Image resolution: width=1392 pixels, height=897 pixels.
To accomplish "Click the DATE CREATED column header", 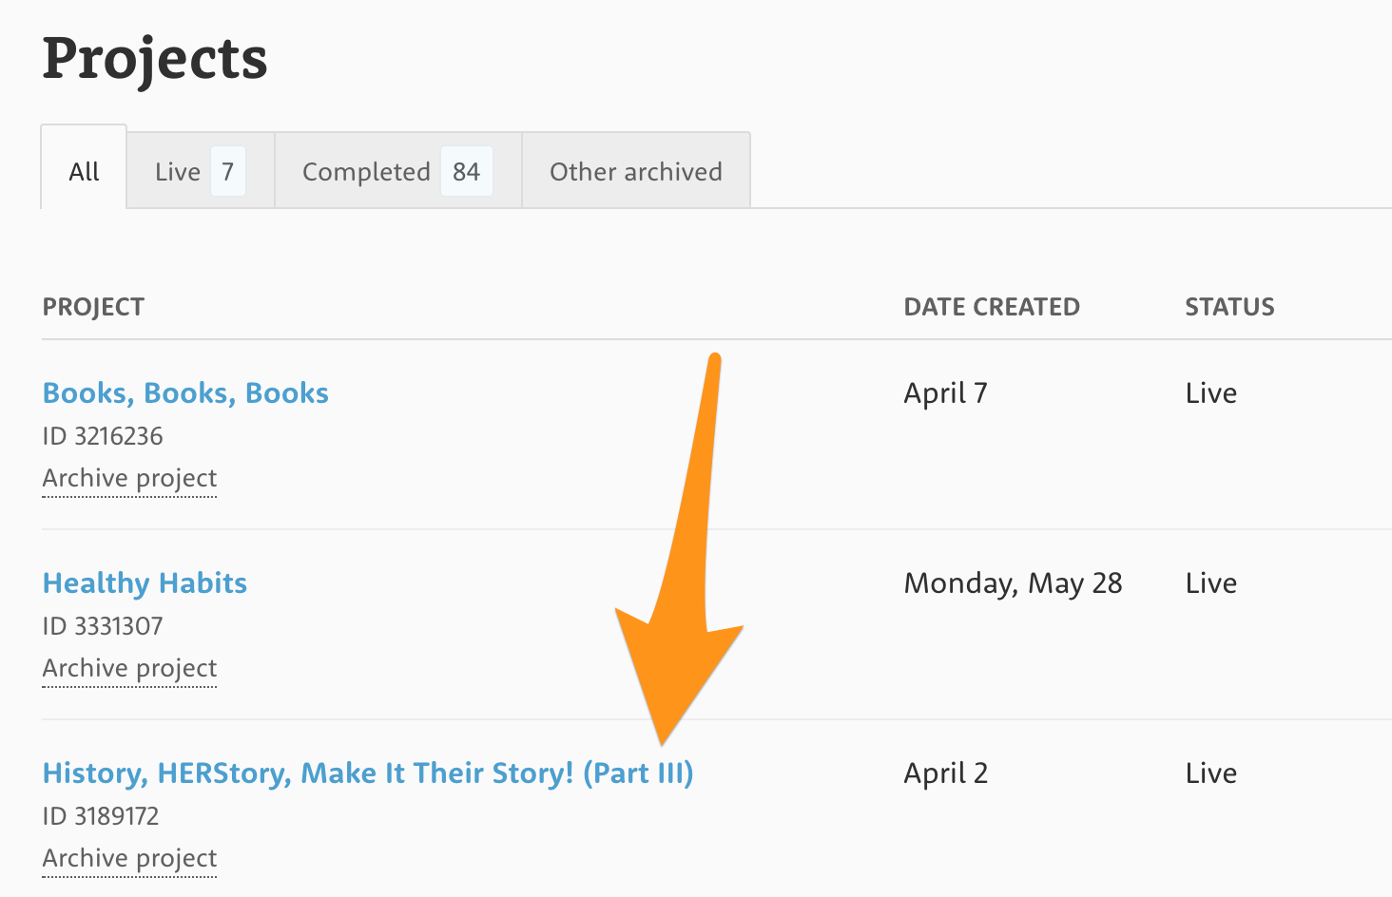I will (x=992, y=307).
